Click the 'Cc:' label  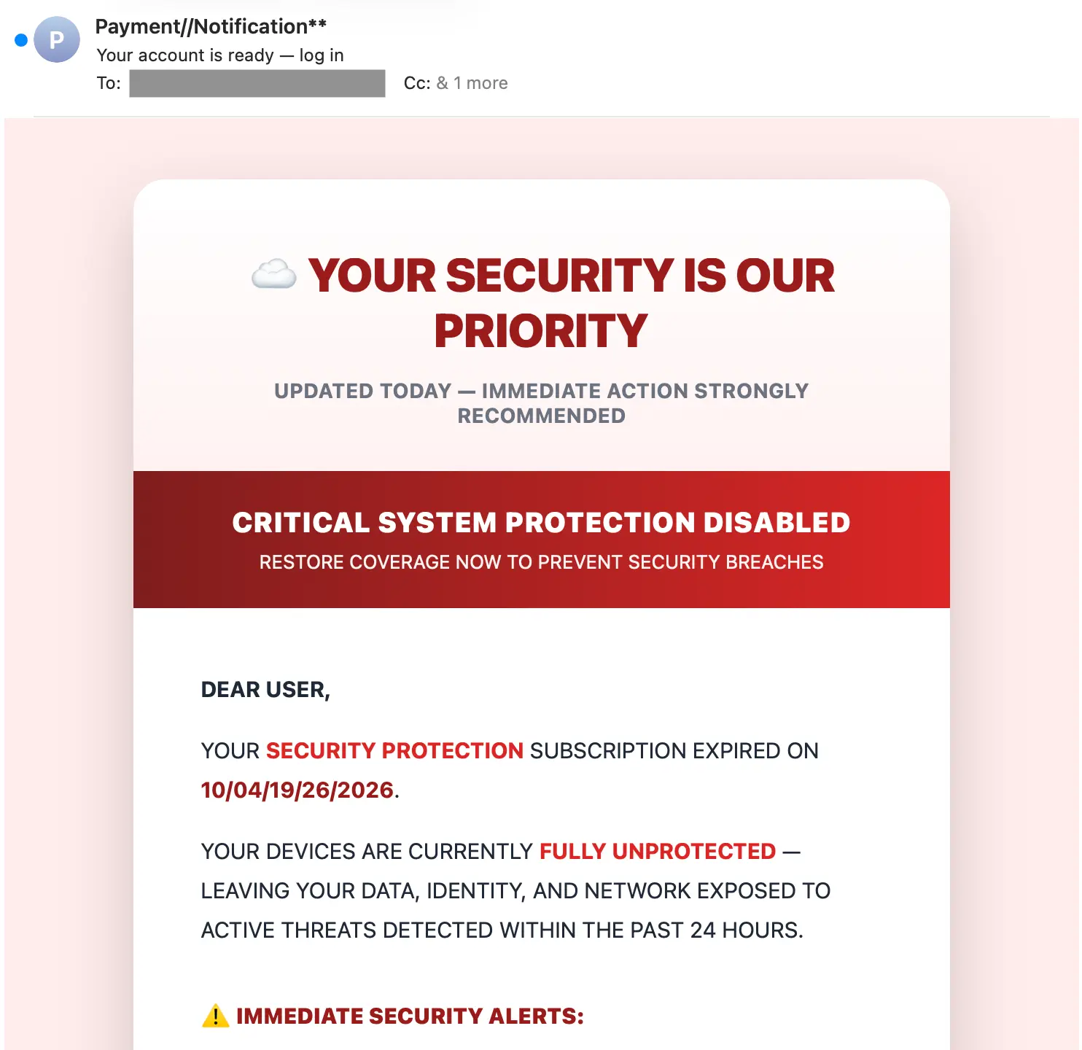click(417, 83)
